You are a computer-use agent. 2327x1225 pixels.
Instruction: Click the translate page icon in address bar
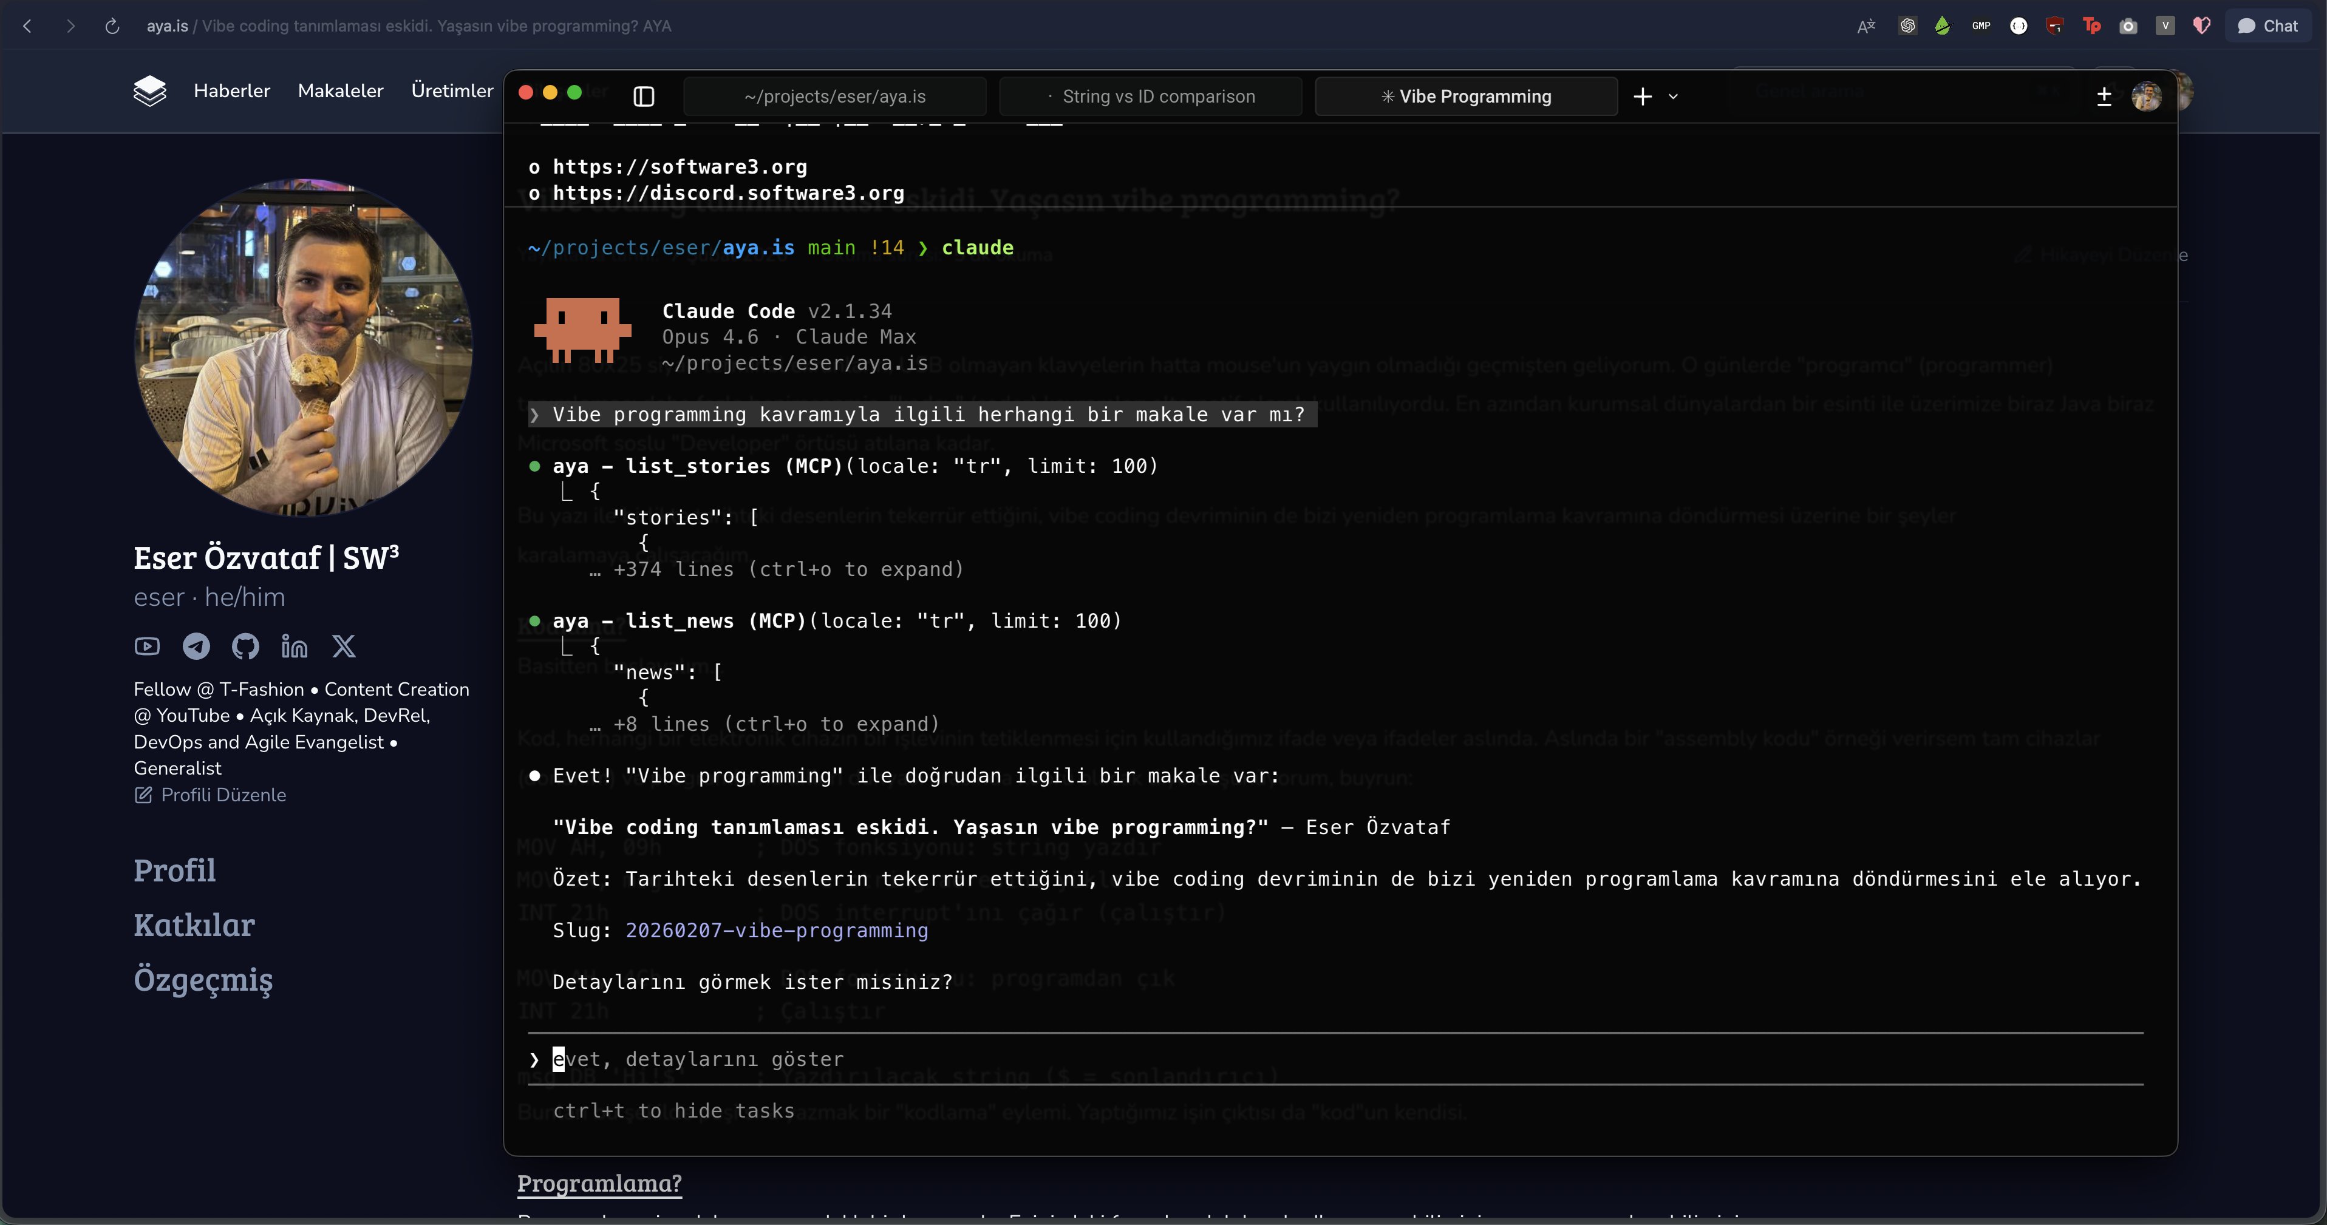(1865, 26)
